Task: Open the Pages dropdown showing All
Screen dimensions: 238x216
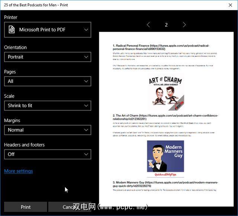Action: coord(48,81)
